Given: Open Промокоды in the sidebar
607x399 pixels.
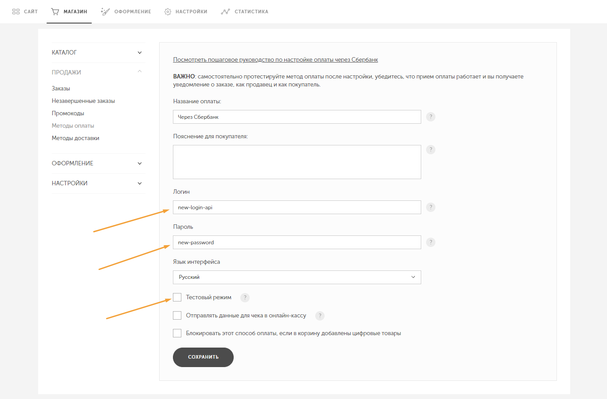Looking at the screenshot, I should 68,113.
